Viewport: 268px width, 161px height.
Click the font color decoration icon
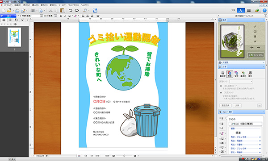[x=75, y=16]
